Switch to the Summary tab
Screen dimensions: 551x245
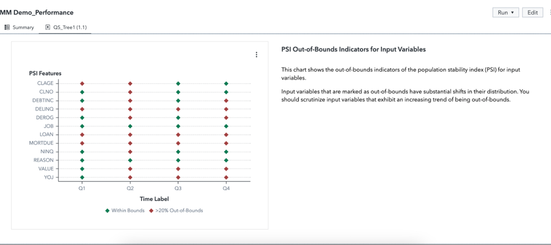tap(23, 27)
